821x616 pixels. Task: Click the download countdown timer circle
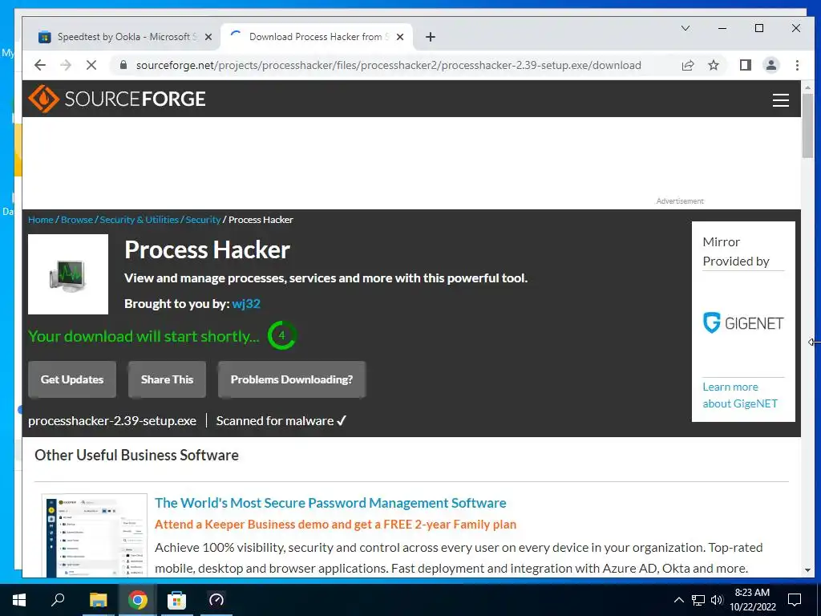click(x=281, y=335)
